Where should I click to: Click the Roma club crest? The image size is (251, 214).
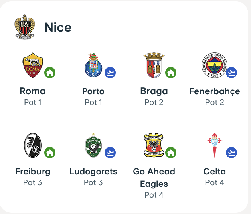32,65
